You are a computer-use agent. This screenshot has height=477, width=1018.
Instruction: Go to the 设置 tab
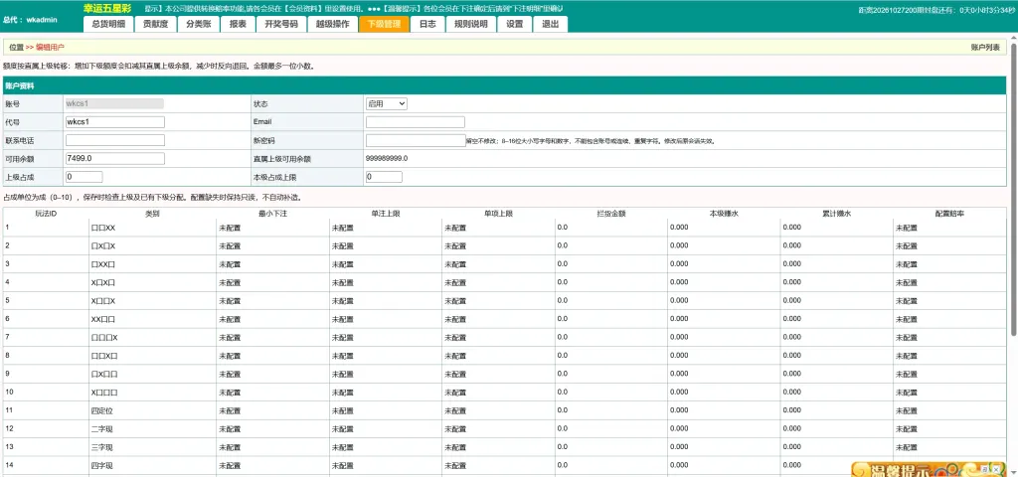pyautogui.click(x=514, y=24)
